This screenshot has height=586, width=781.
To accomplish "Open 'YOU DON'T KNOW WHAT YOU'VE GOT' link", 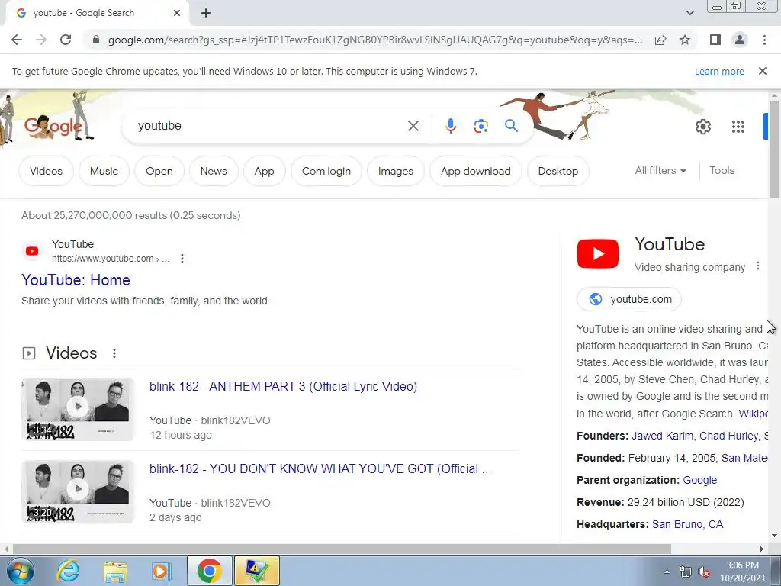I will tap(320, 469).
